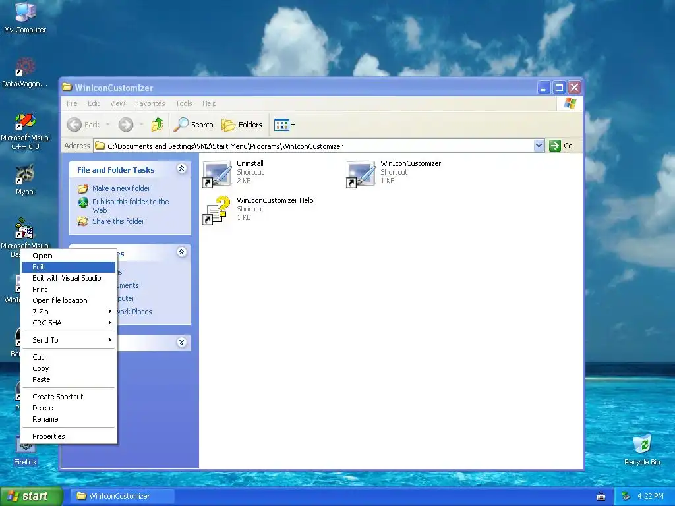
Task: Open the Help menu
Action: 209,103
